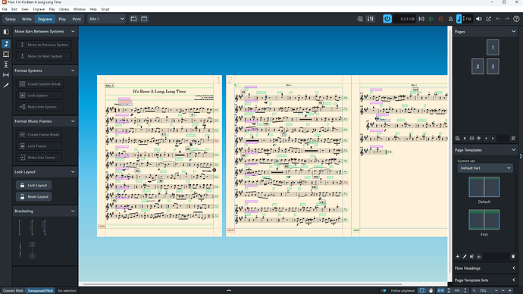The width and height of the screenshot is (523, 294).
Task: Add new page template with plus icon
Action: 458,256
